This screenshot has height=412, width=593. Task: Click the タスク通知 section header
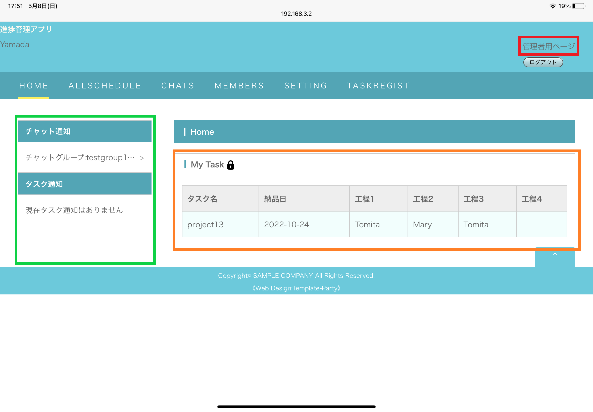coord(84,184)
